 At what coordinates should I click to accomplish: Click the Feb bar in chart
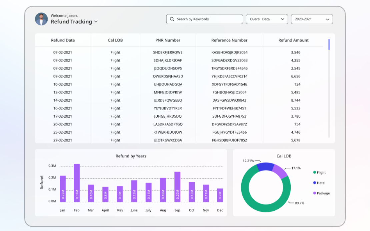77,183
